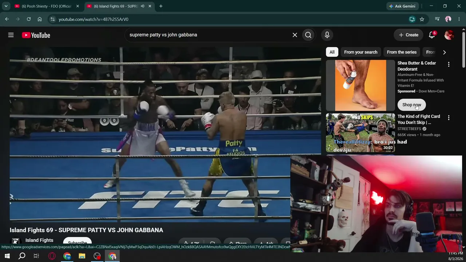The width and height of the screenshot is (466, 262).
Task: Open The Kind of Fight Card video title
Action: (419, 119)
